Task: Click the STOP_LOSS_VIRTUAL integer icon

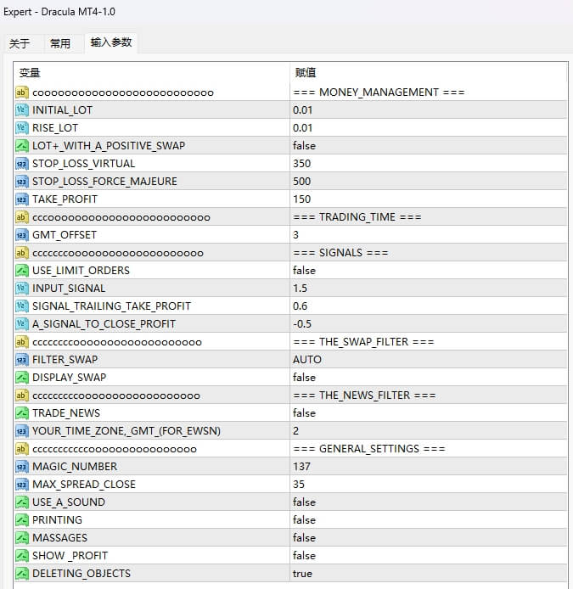Action: pyautogui.click(x=22, y=164)
